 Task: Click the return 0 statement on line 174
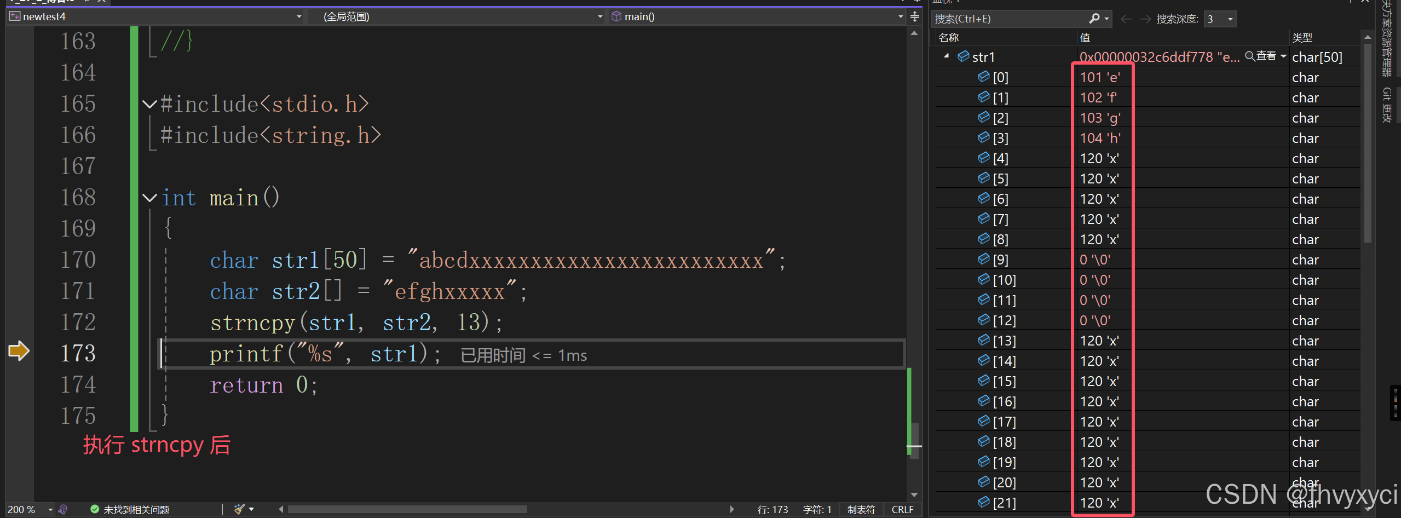[264, 385]
